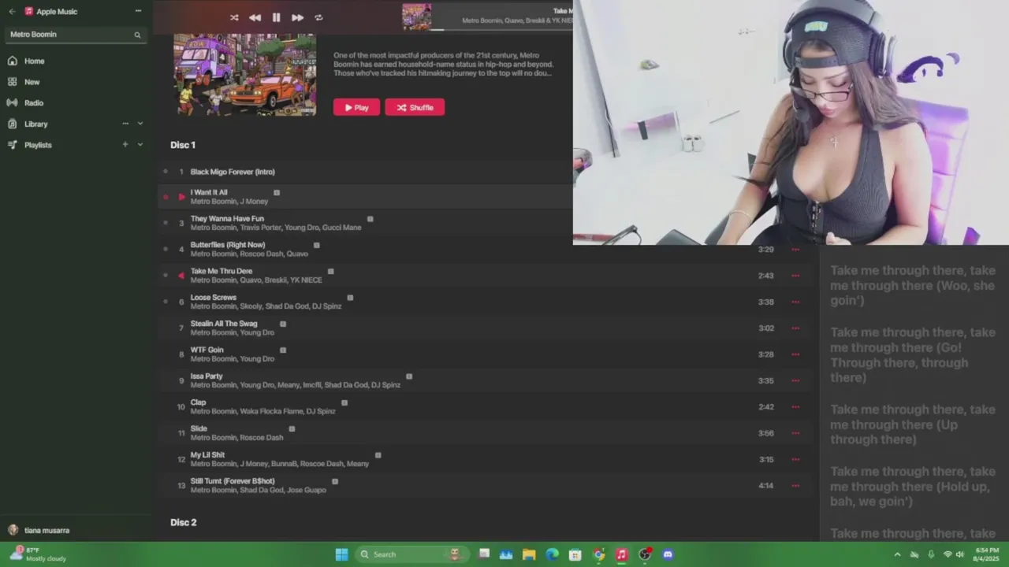Screen dimensions: 1009x567
Task: Open more options for Slide row
Action: click(x=795, y=433)
